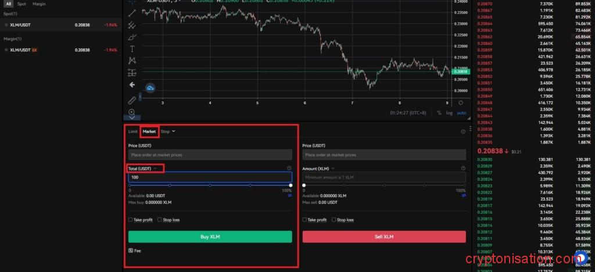
Task: Select the trend line drawing tool
Action: [x=132, y=13]
